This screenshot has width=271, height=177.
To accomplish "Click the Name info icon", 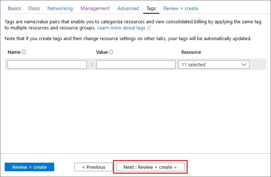I will pyautogui.click(x=24, y=52).
